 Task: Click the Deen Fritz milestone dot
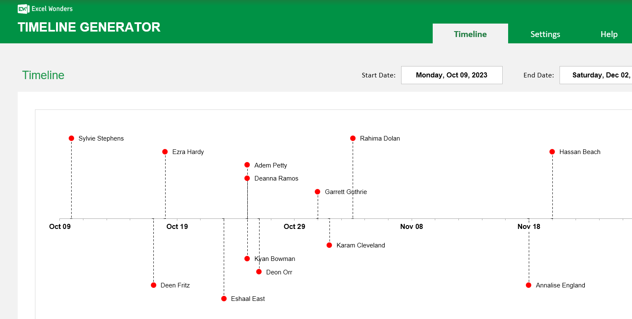coord(153,285)
